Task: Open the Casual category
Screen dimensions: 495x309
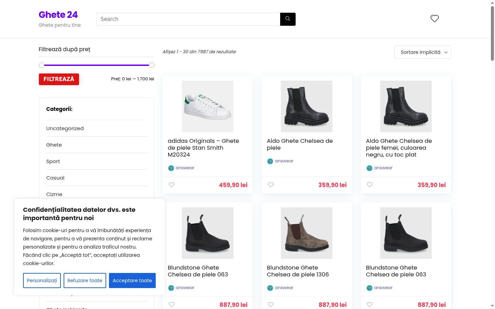Action: click(x=55, y=178)
